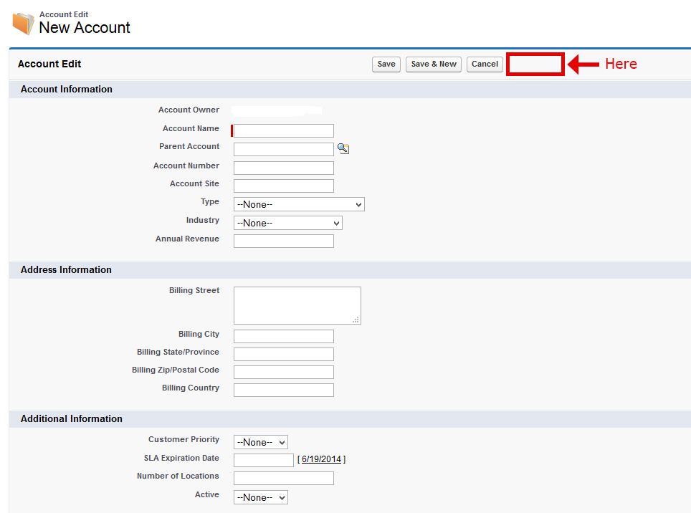Click the orange folder account icon
This screenshot has height=513, width=691.
23,24
